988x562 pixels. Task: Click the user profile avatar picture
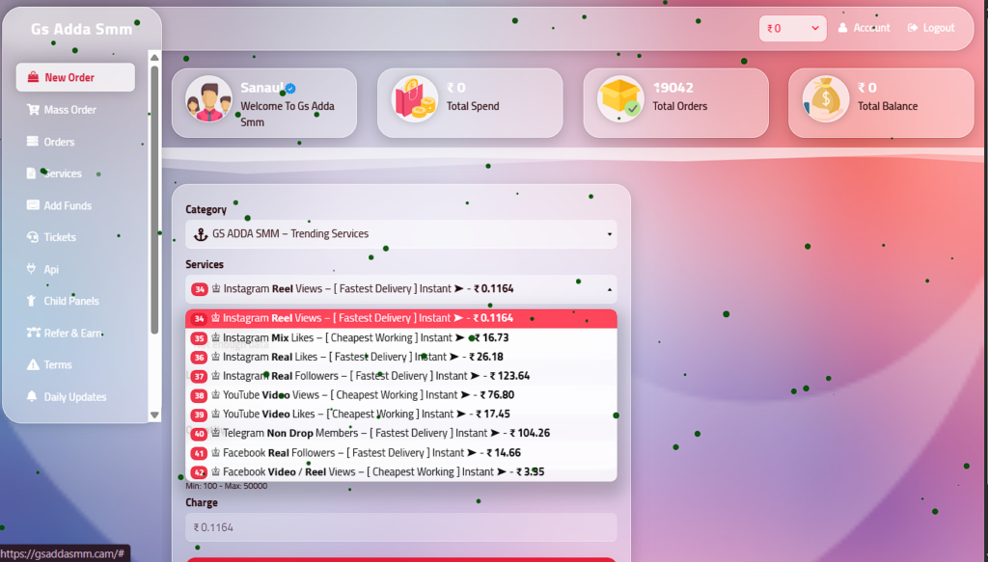tap(208, 98)
